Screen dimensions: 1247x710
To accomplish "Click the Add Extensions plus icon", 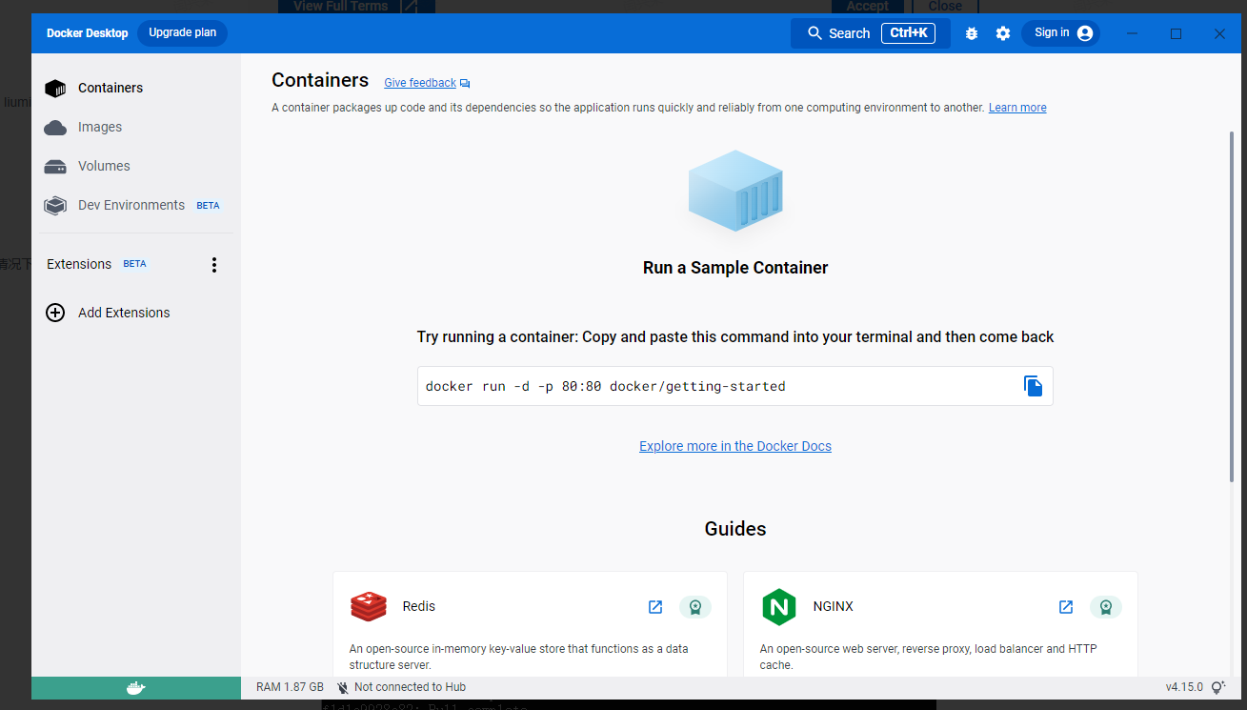I will pyautogui.click(x=55, y=313).
